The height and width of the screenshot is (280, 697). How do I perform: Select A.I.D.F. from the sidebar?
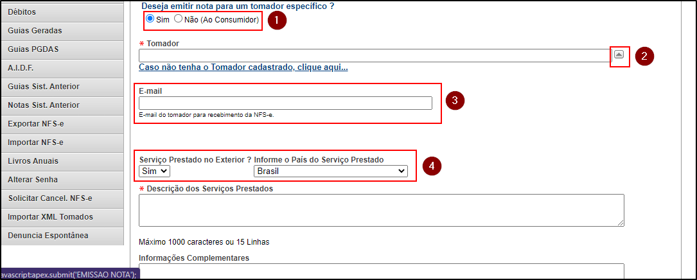coord(62,68)
